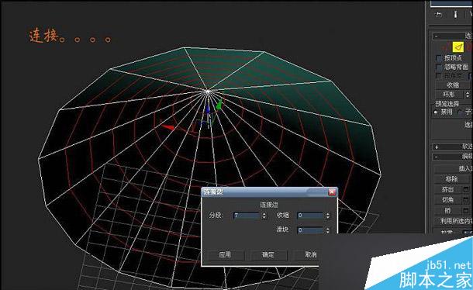The width and height of the screenshot is (473, 290).
Task: Collapse the selection rollout minus header
Action: pyautogui.click(x=453, y=36)
